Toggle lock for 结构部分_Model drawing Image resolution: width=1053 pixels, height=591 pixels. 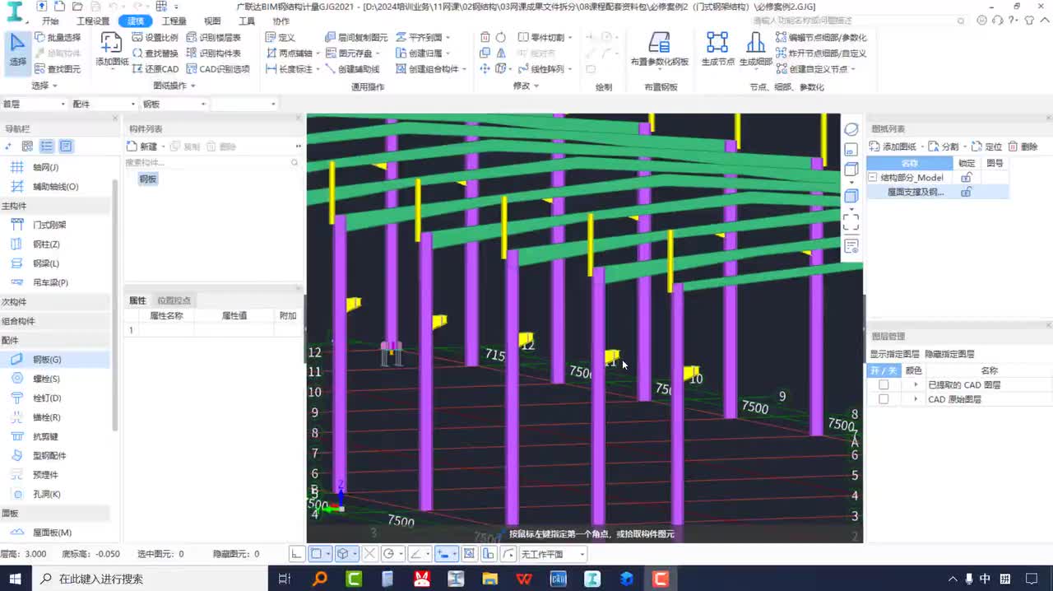967,177
